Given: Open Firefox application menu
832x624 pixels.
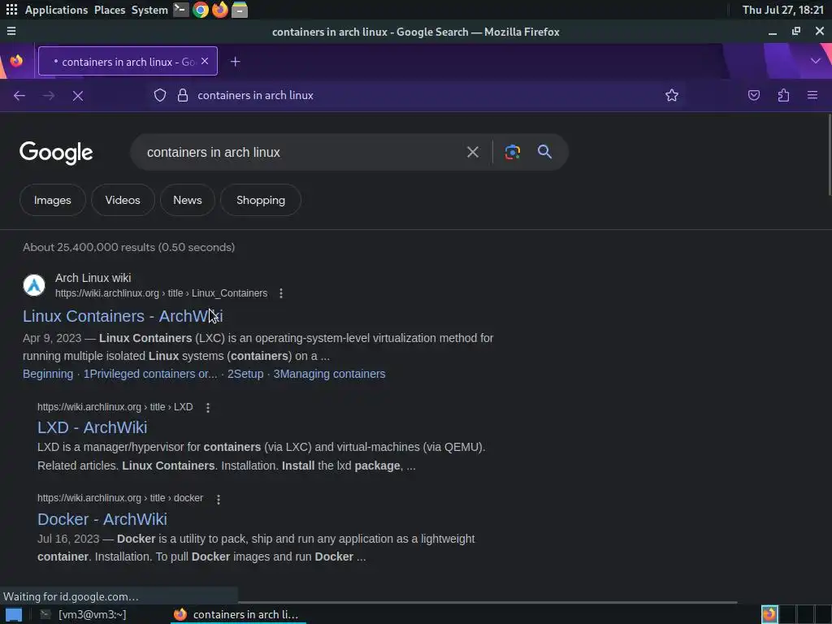Looking at the screenshot, I should coord(812,96).
